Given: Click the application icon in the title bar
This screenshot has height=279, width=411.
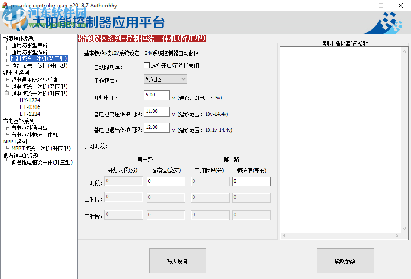Looking at the screenshot, I should tap(5, 5).
